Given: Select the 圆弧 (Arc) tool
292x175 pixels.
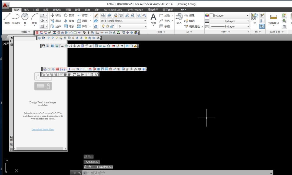Looking at the screenshot, I should pyautogui.click(x=34, y=19).
